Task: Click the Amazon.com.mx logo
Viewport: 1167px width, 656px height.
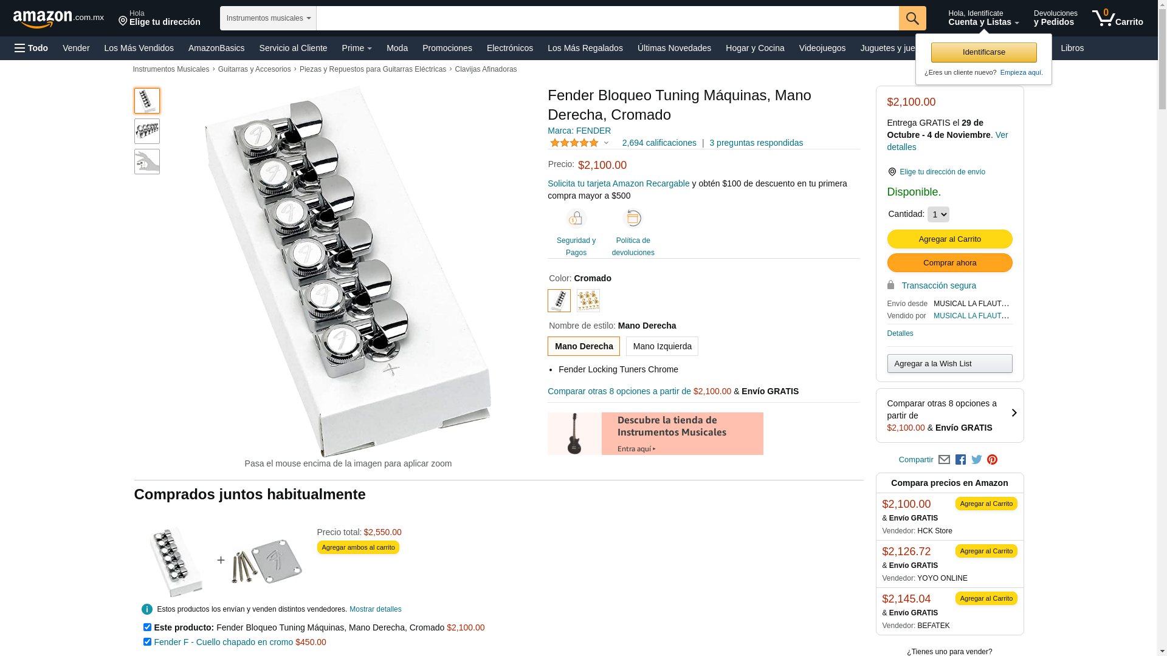Action: 58,18
